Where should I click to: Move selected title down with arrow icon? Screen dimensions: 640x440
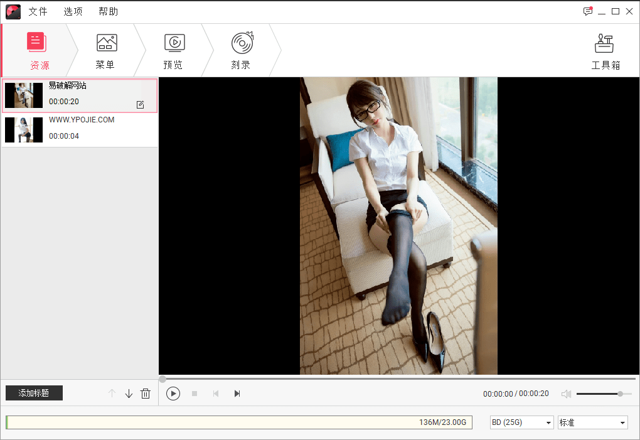click(x=129, y=393)
